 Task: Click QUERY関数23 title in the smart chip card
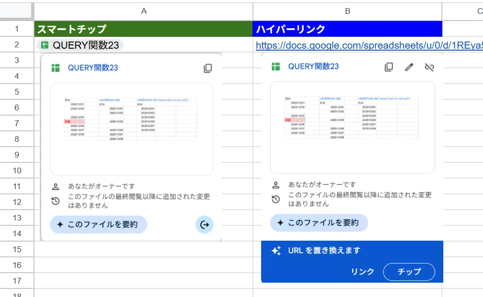pyautogui.click(x=93, y=68)
